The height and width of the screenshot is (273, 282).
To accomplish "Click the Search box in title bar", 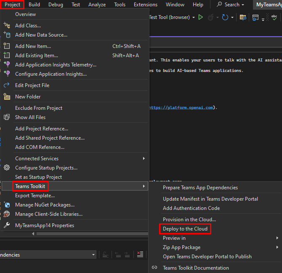I will [230, 5].
